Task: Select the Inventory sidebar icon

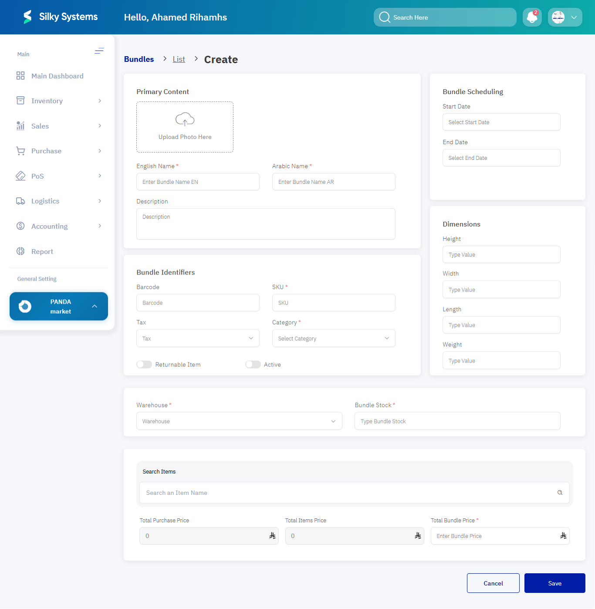Action: click(20, 100)
